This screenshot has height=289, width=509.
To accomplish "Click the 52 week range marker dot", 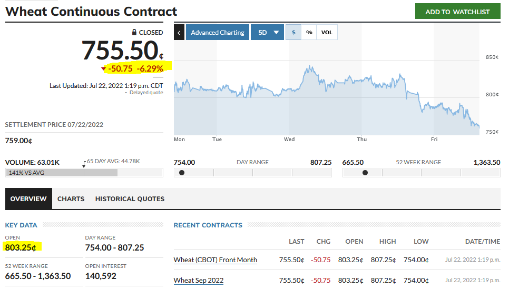I will coord(365,173).
